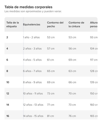Select the size 2 row label
The width and height of the screenshot is (102, 125).
[x=7, y=37]
